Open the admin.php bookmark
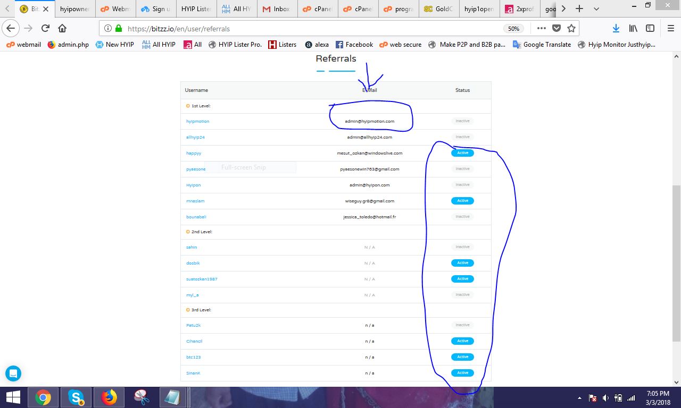The image size is (681, 408). click(68, 45)
